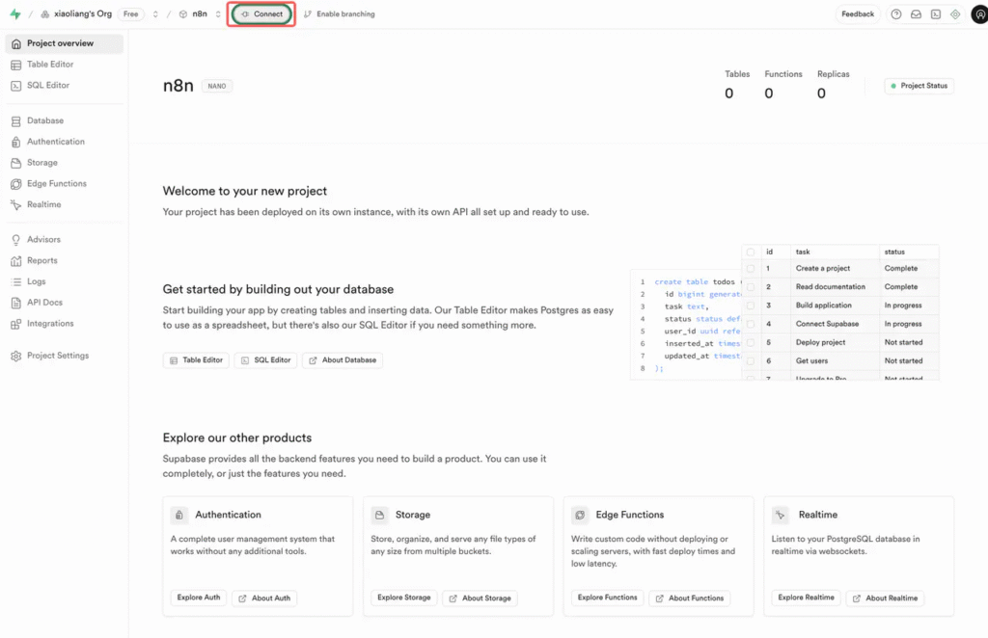Click the Project Status indicator
This screenshot has width=988, height=638.
point(919,86)
